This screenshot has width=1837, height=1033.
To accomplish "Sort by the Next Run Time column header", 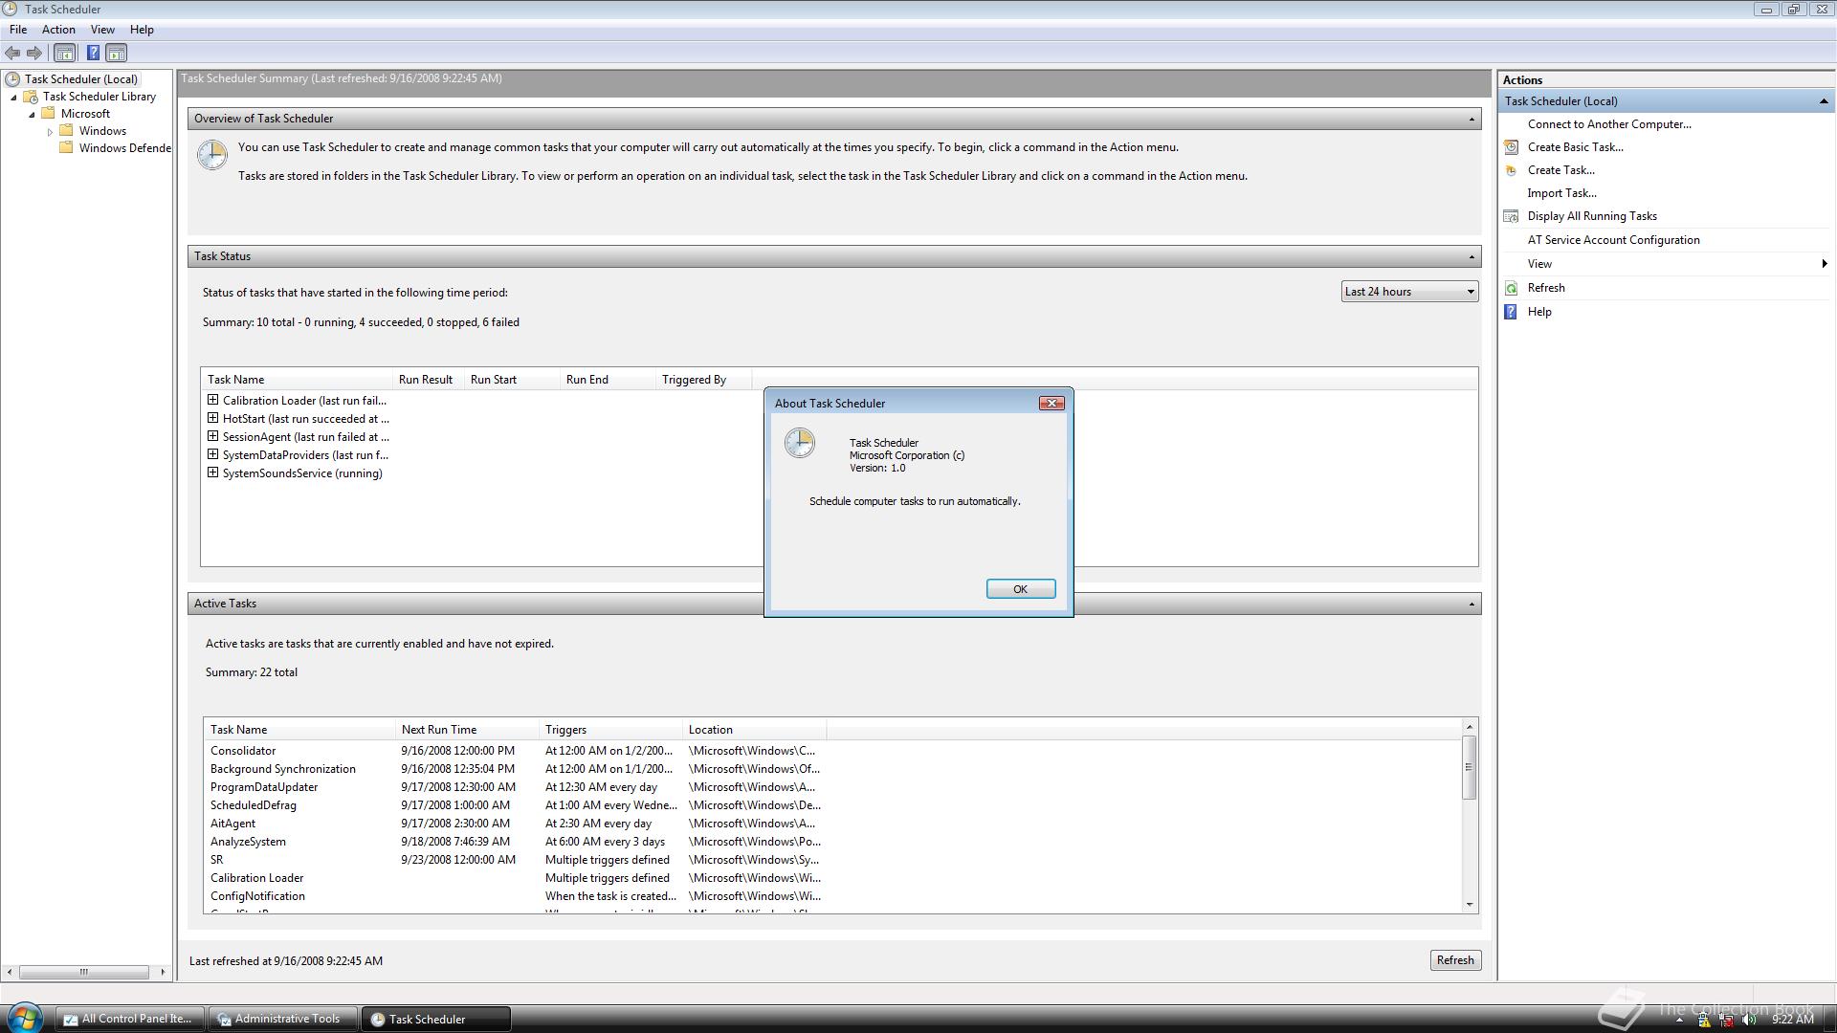I will (466, 730).
